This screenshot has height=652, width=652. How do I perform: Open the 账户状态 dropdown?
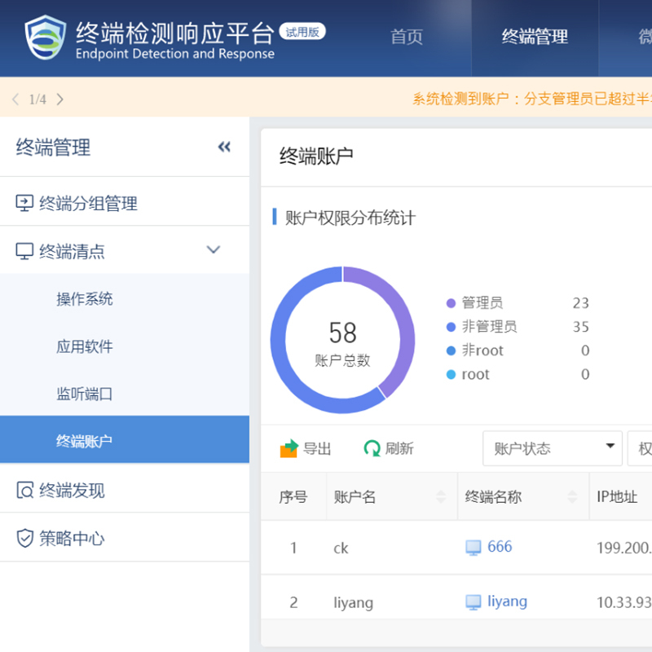[553, 448]
